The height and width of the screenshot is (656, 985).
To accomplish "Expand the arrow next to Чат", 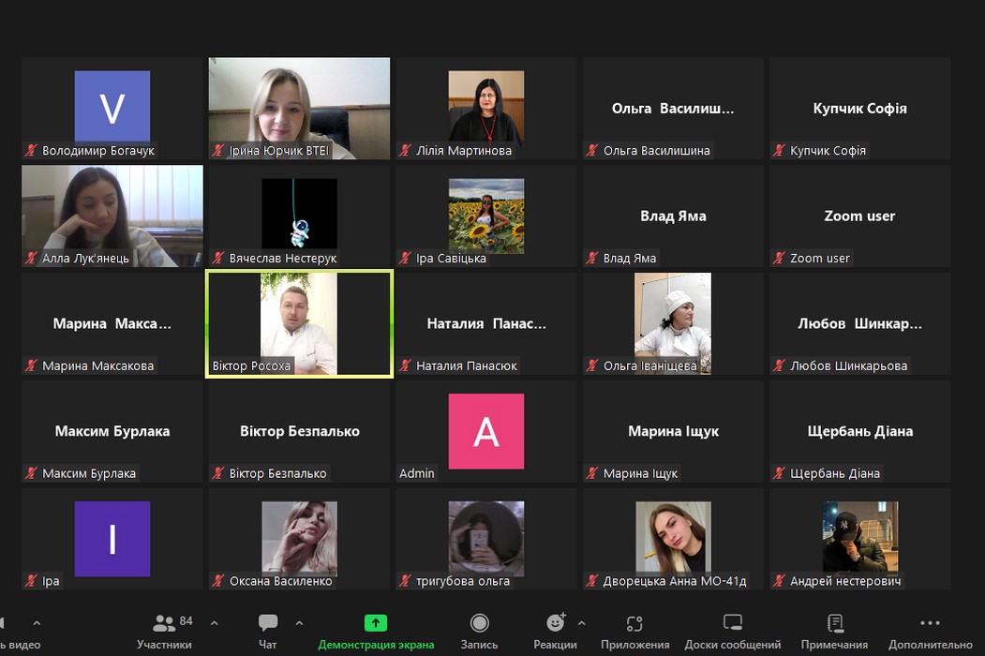I will (x=299, y=622).
